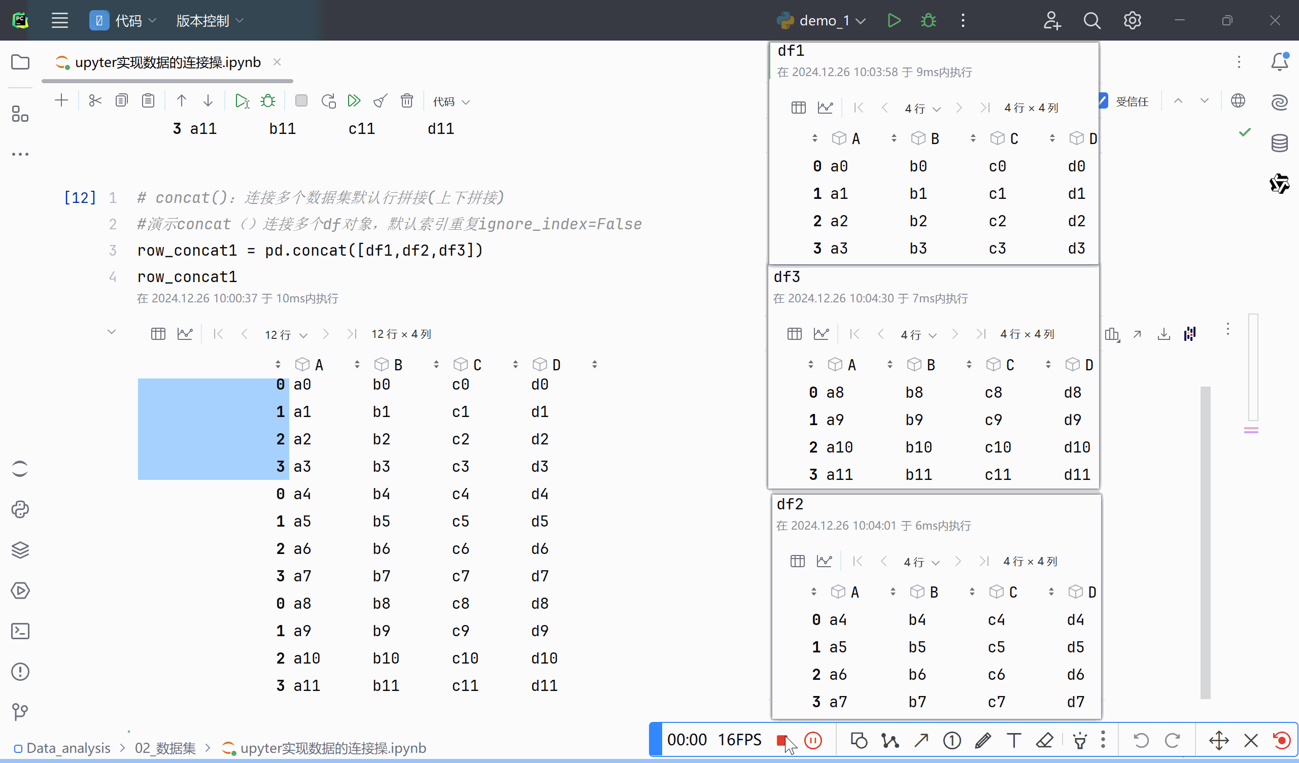Screen dimensions: 1299x763
Task: Clear all cell outputs
Action: point(381,100)
